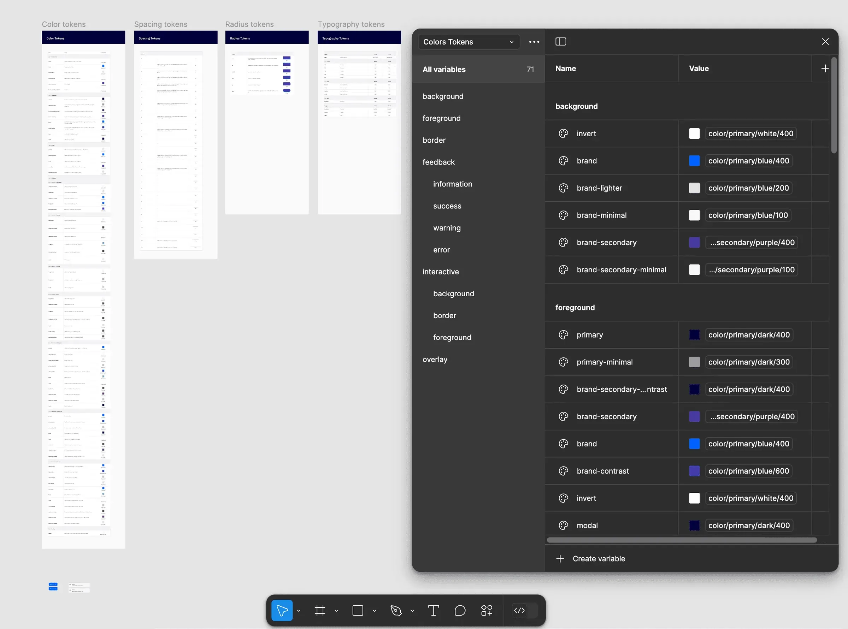Open the three-dot collection options menu

click(x=534, y=42)
